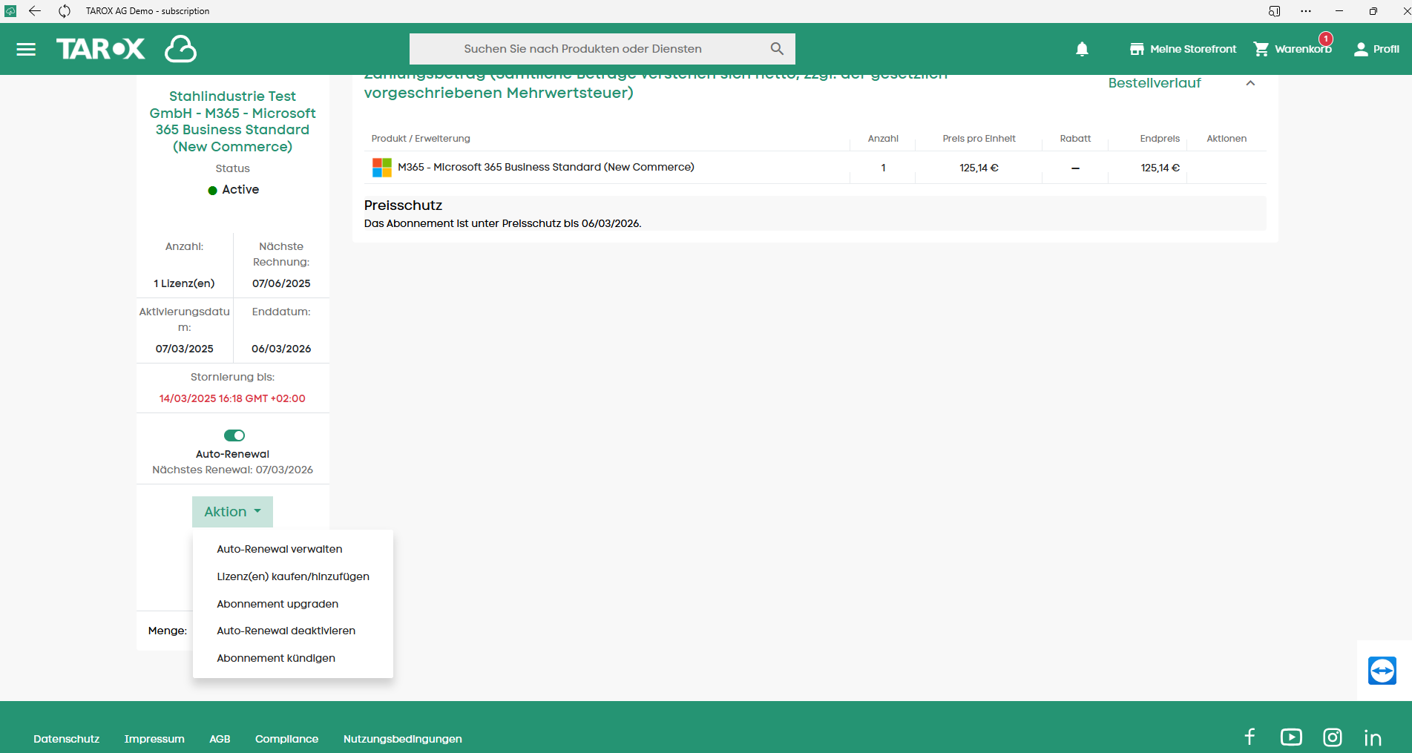This screenshot has width=1412, height=753.
Task: Click the Active status label
Action: [240, 190]
